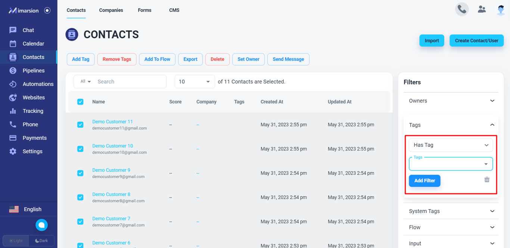The width and height of the screenshot is (510, 248).
Task: Expand the Owners filter section
Action: 451,101
